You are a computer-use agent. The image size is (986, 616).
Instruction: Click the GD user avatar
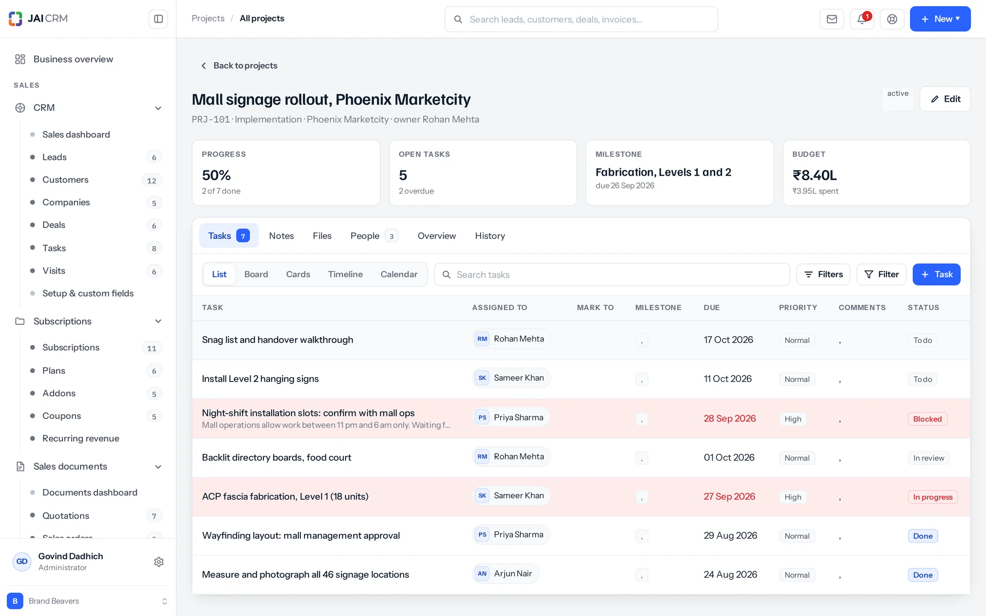coord(22,562)
